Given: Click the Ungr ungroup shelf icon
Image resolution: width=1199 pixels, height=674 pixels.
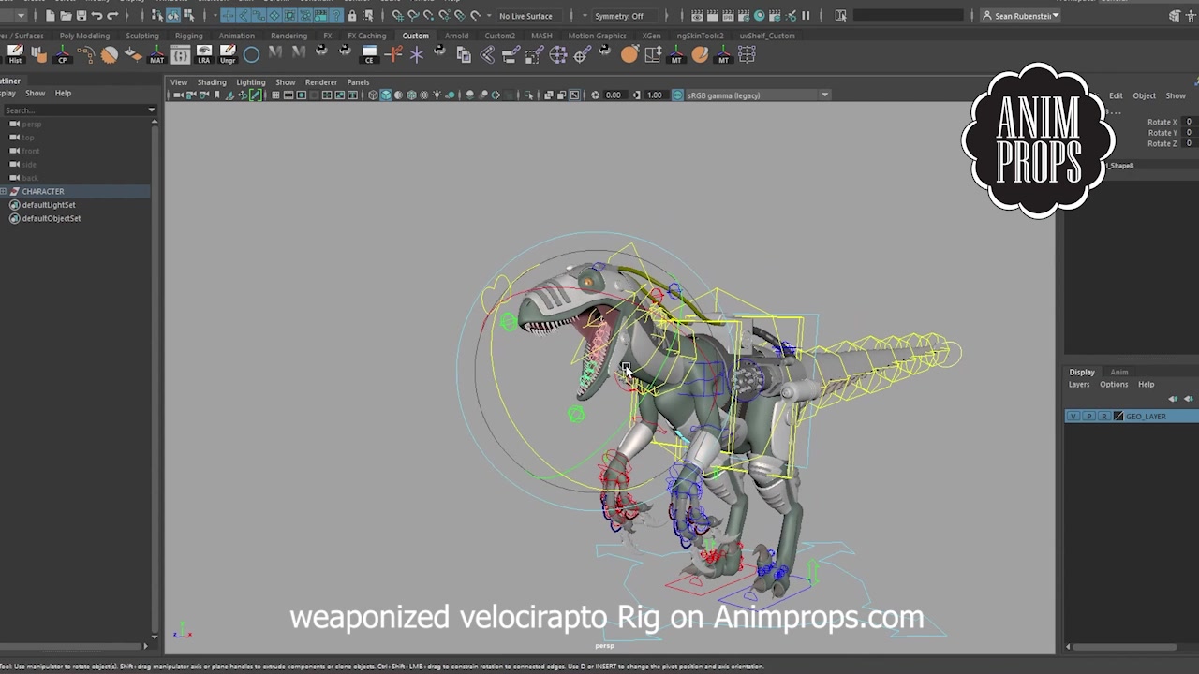Looking at the screenshot, I should tap(228, 54).
